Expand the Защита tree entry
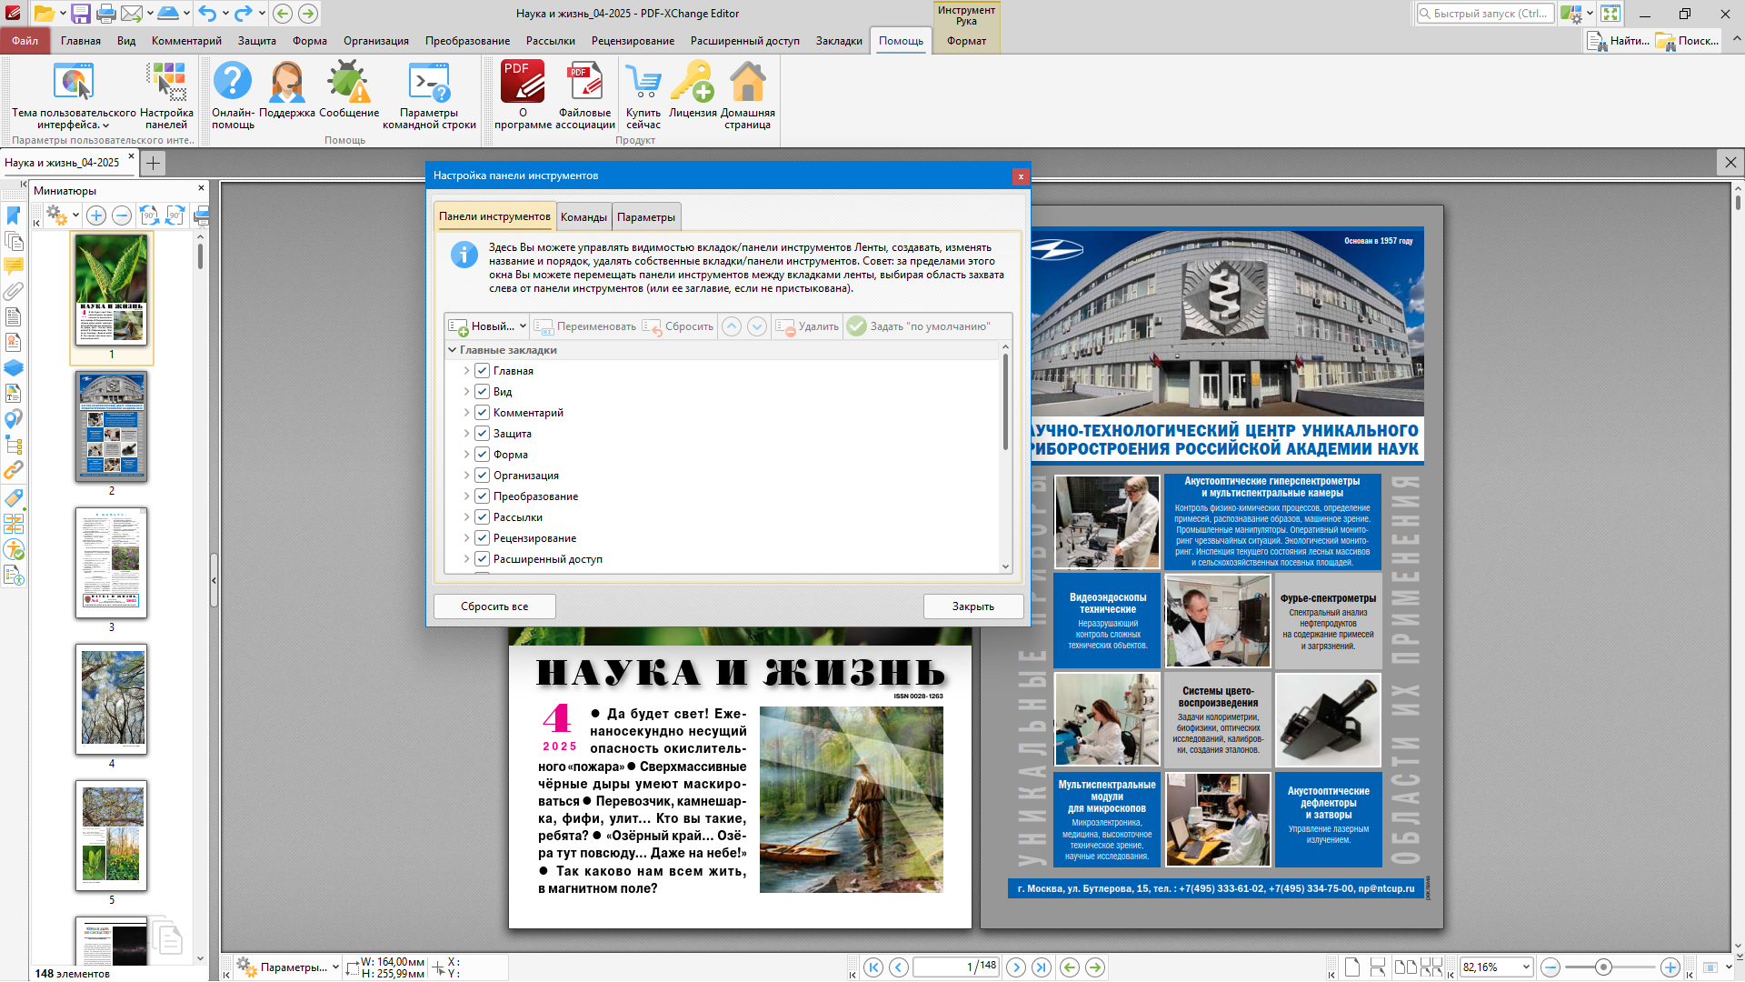 pos(466,434)
